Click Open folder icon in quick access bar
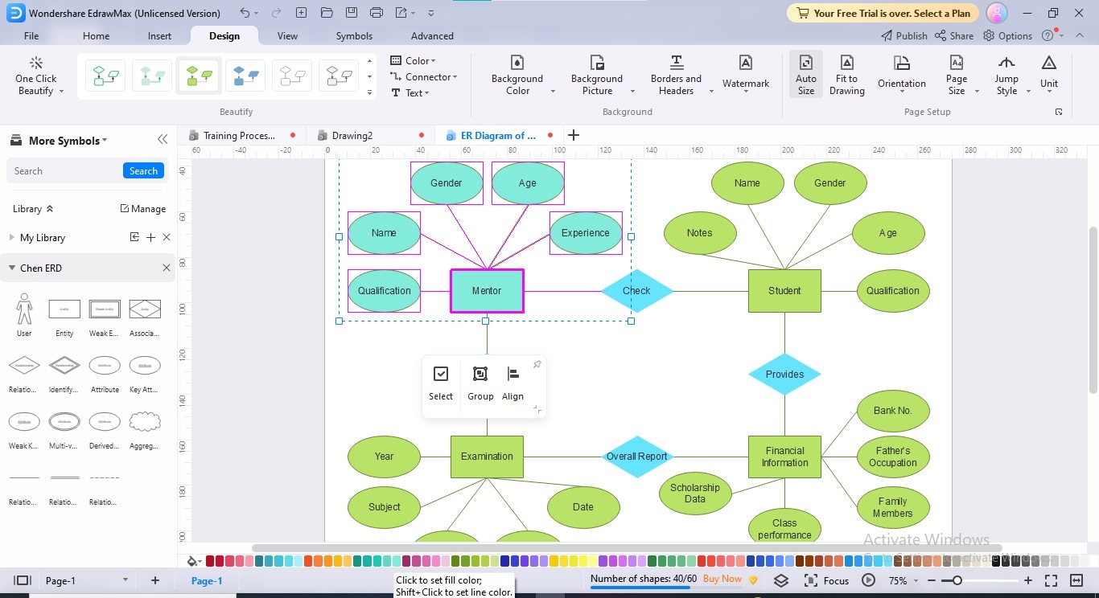The image size is (1099, 598). [x=326, y=13]
